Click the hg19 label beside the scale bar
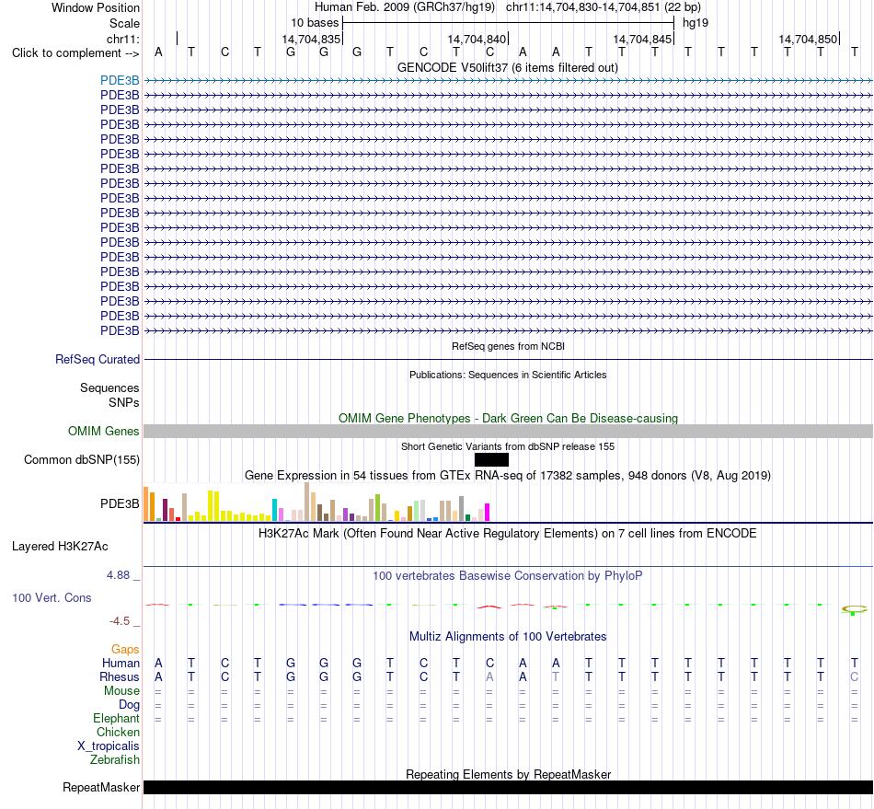Screen dimensions: 874x809 pyautogui.click(x=696, y=23)
